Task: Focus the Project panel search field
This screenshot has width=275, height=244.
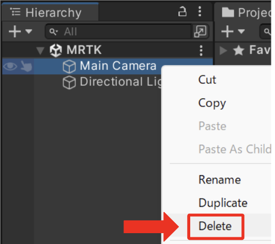Action: pos(266,32)
